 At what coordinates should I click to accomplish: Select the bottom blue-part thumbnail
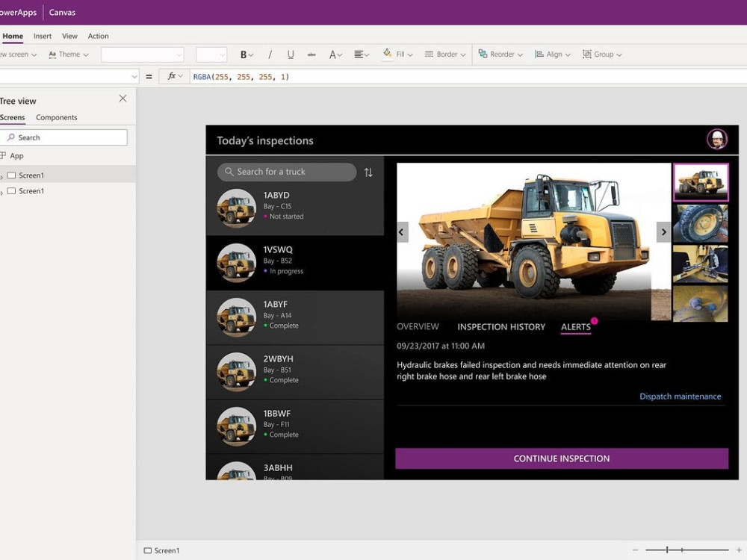(x=701, y=303)
